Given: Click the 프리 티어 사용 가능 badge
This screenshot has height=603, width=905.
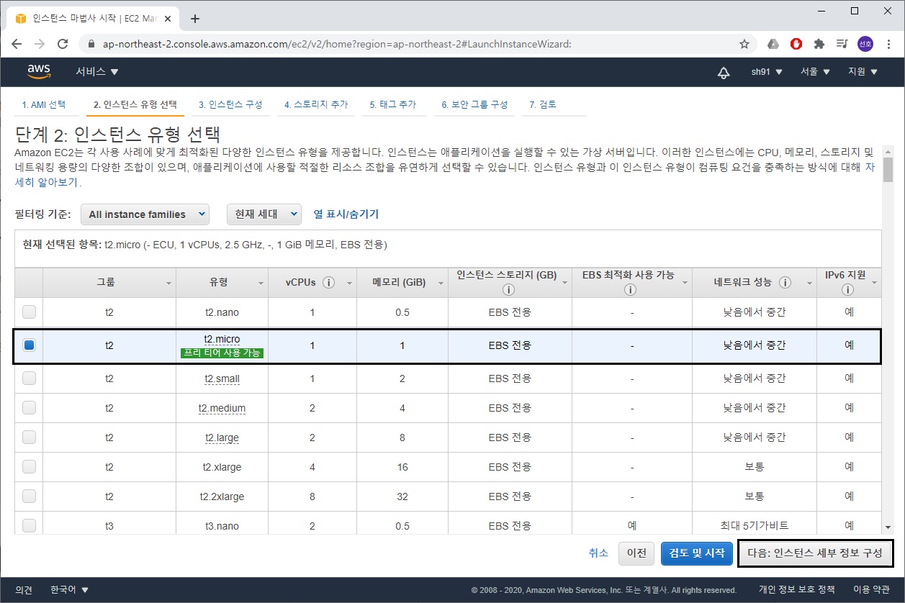Looking at the screenshot, I should click(222, 353).
